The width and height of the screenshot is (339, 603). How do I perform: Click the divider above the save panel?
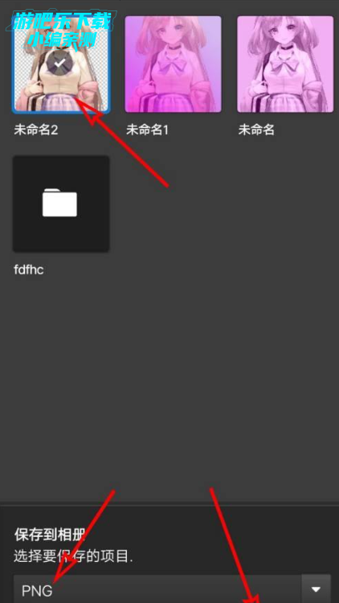tap(169, 504)
